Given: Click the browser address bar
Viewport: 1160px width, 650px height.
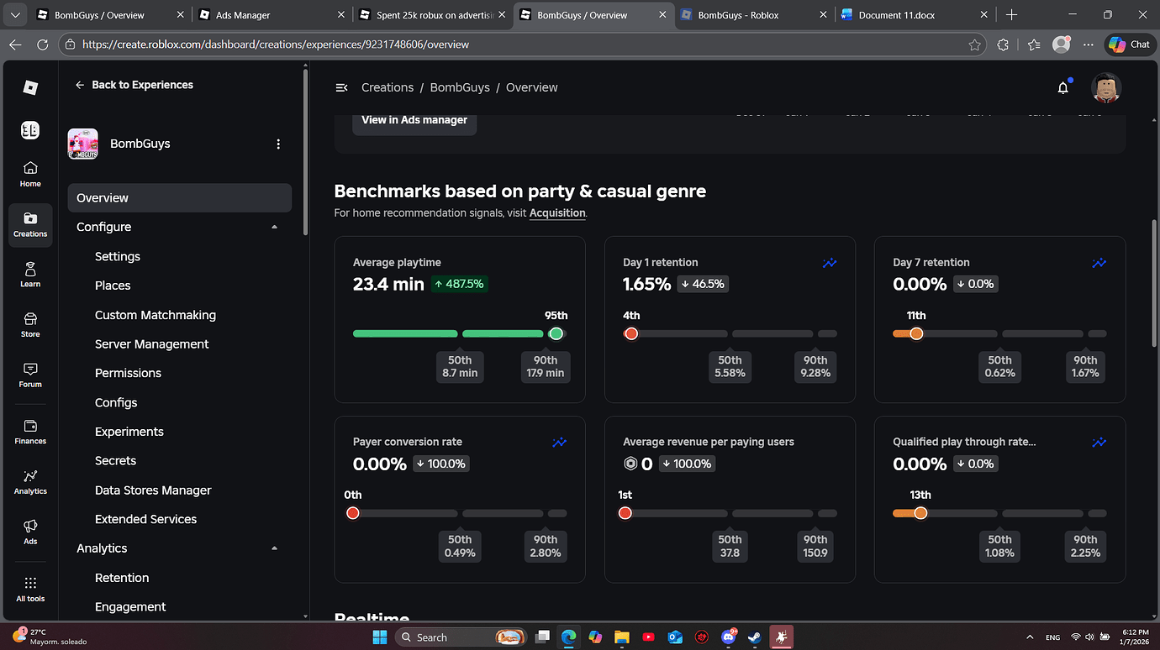Looking at the screenshot, I should 521,45.
